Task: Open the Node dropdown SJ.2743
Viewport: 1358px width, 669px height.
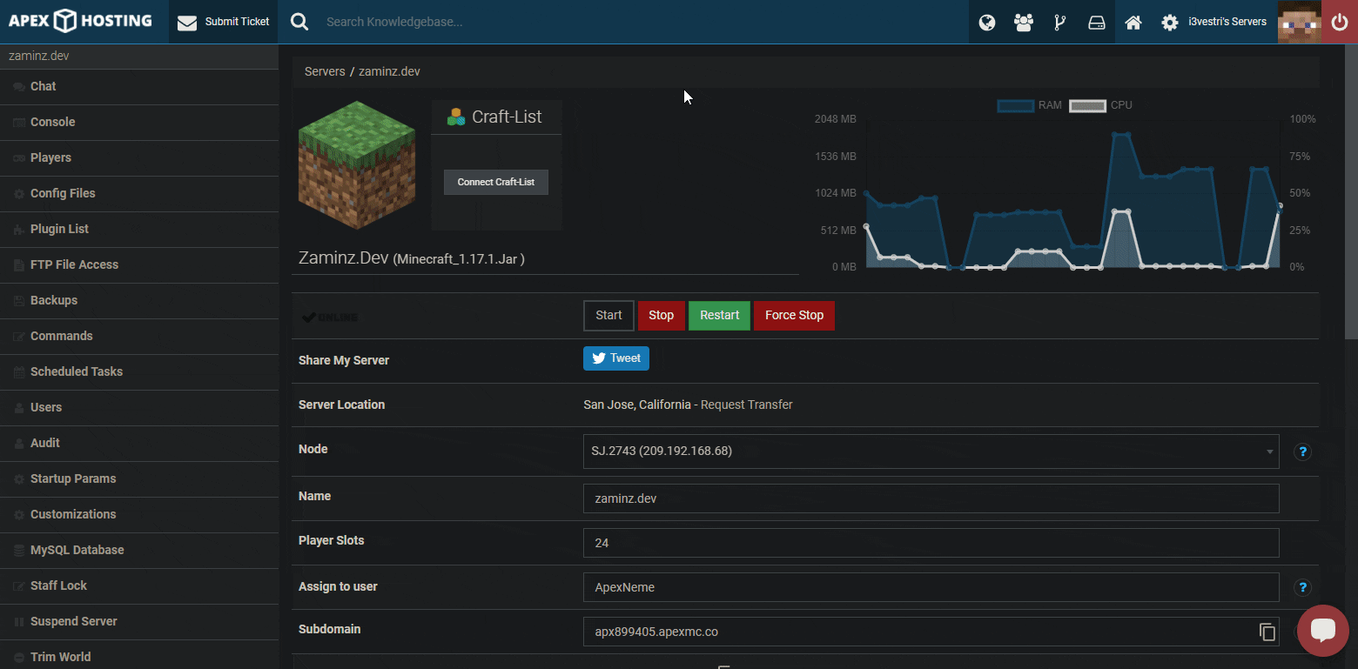Action: coord(931,452)
